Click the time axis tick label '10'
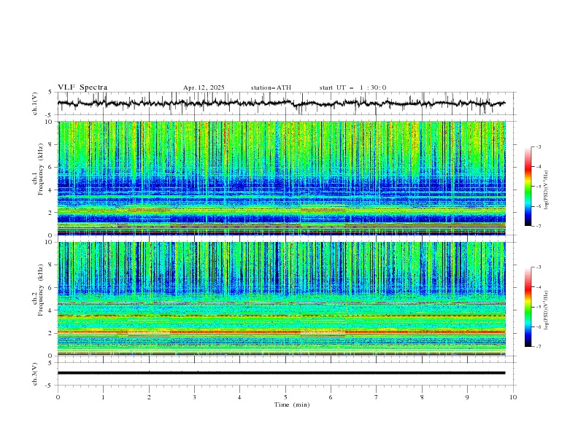The height and width of the screenshot is (446, 578). [513, 397]
